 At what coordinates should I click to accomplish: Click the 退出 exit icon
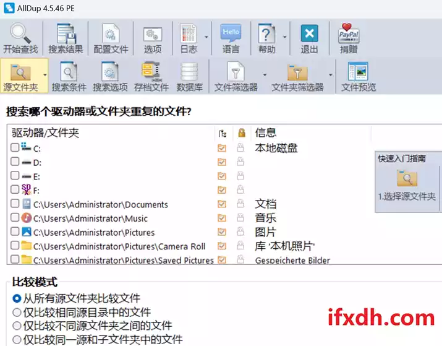coord(309,33)
